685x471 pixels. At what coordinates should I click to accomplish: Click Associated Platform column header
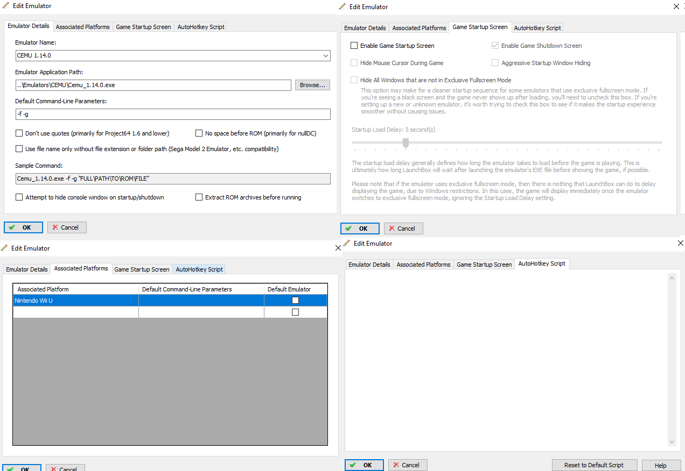(76, 289)
